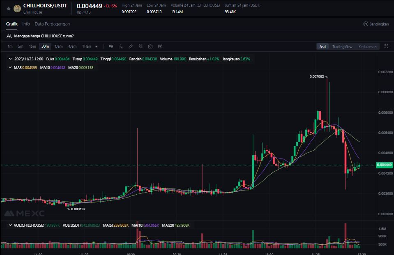This screenshot has height=255, width=394.
Task: Add CHILLHOUSE/USDT to favorites with star
Action: click(x=9, y=8)
